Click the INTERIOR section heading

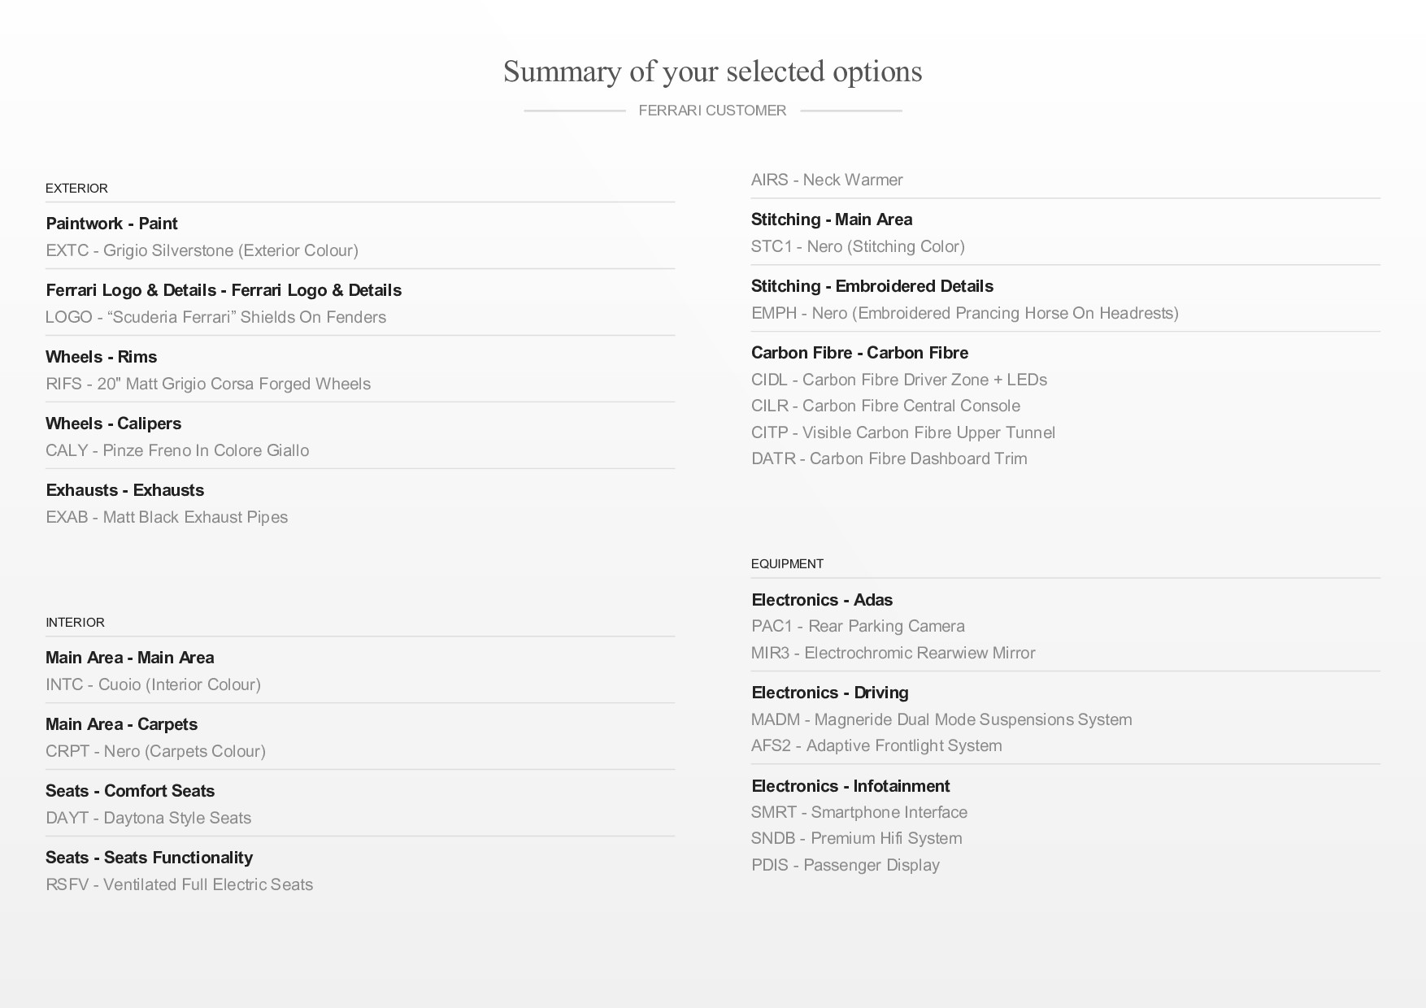pyautogui.click(x=75, y=623)
